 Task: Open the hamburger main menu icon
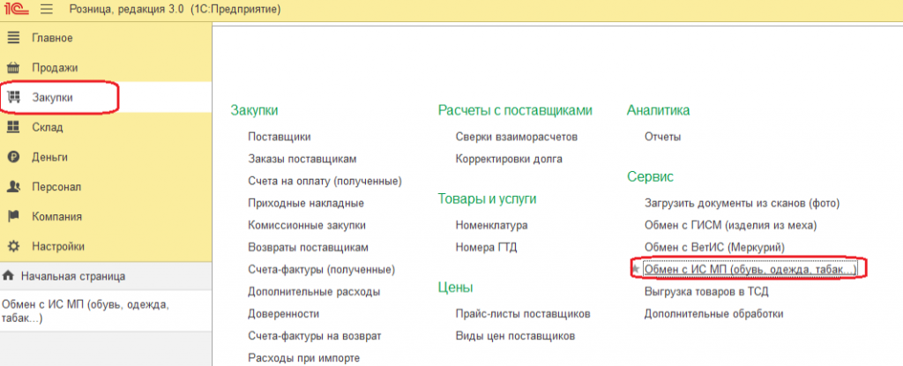point(47,10)
